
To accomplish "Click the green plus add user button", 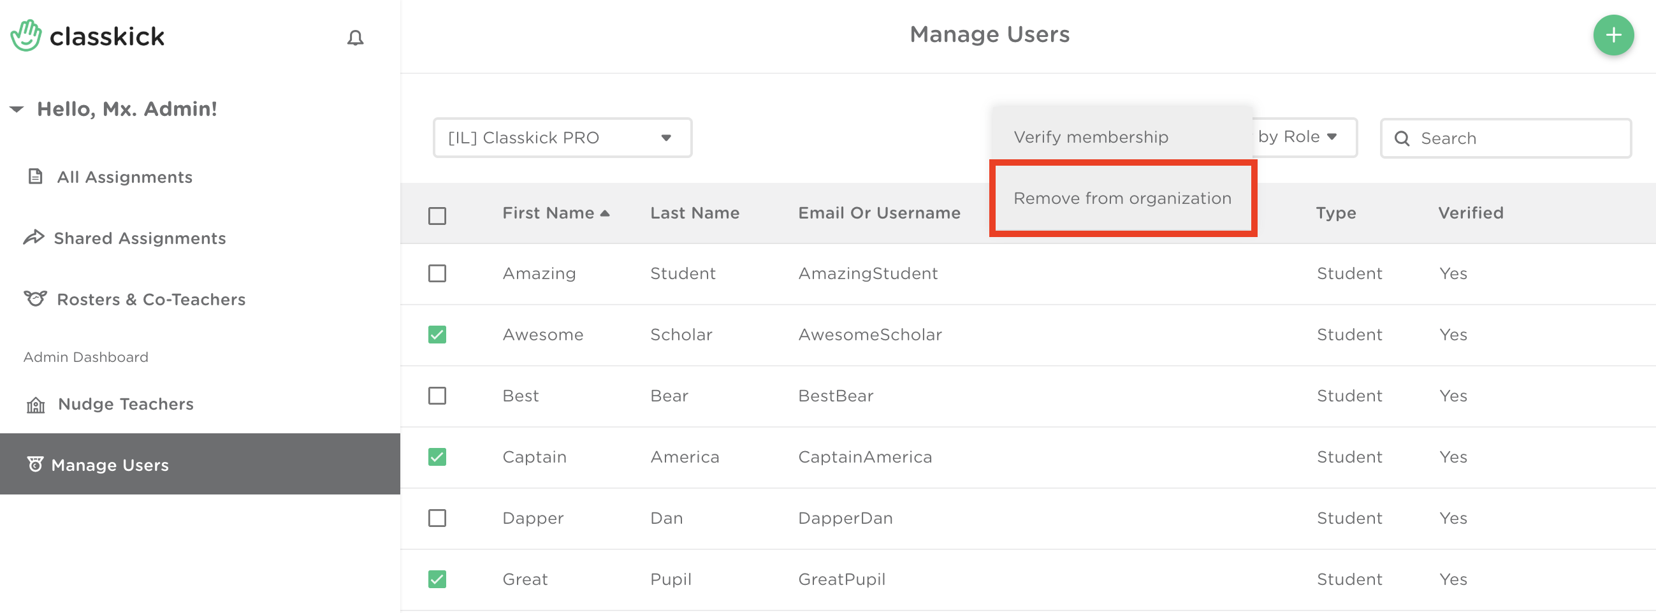I will coord(1613,35).
